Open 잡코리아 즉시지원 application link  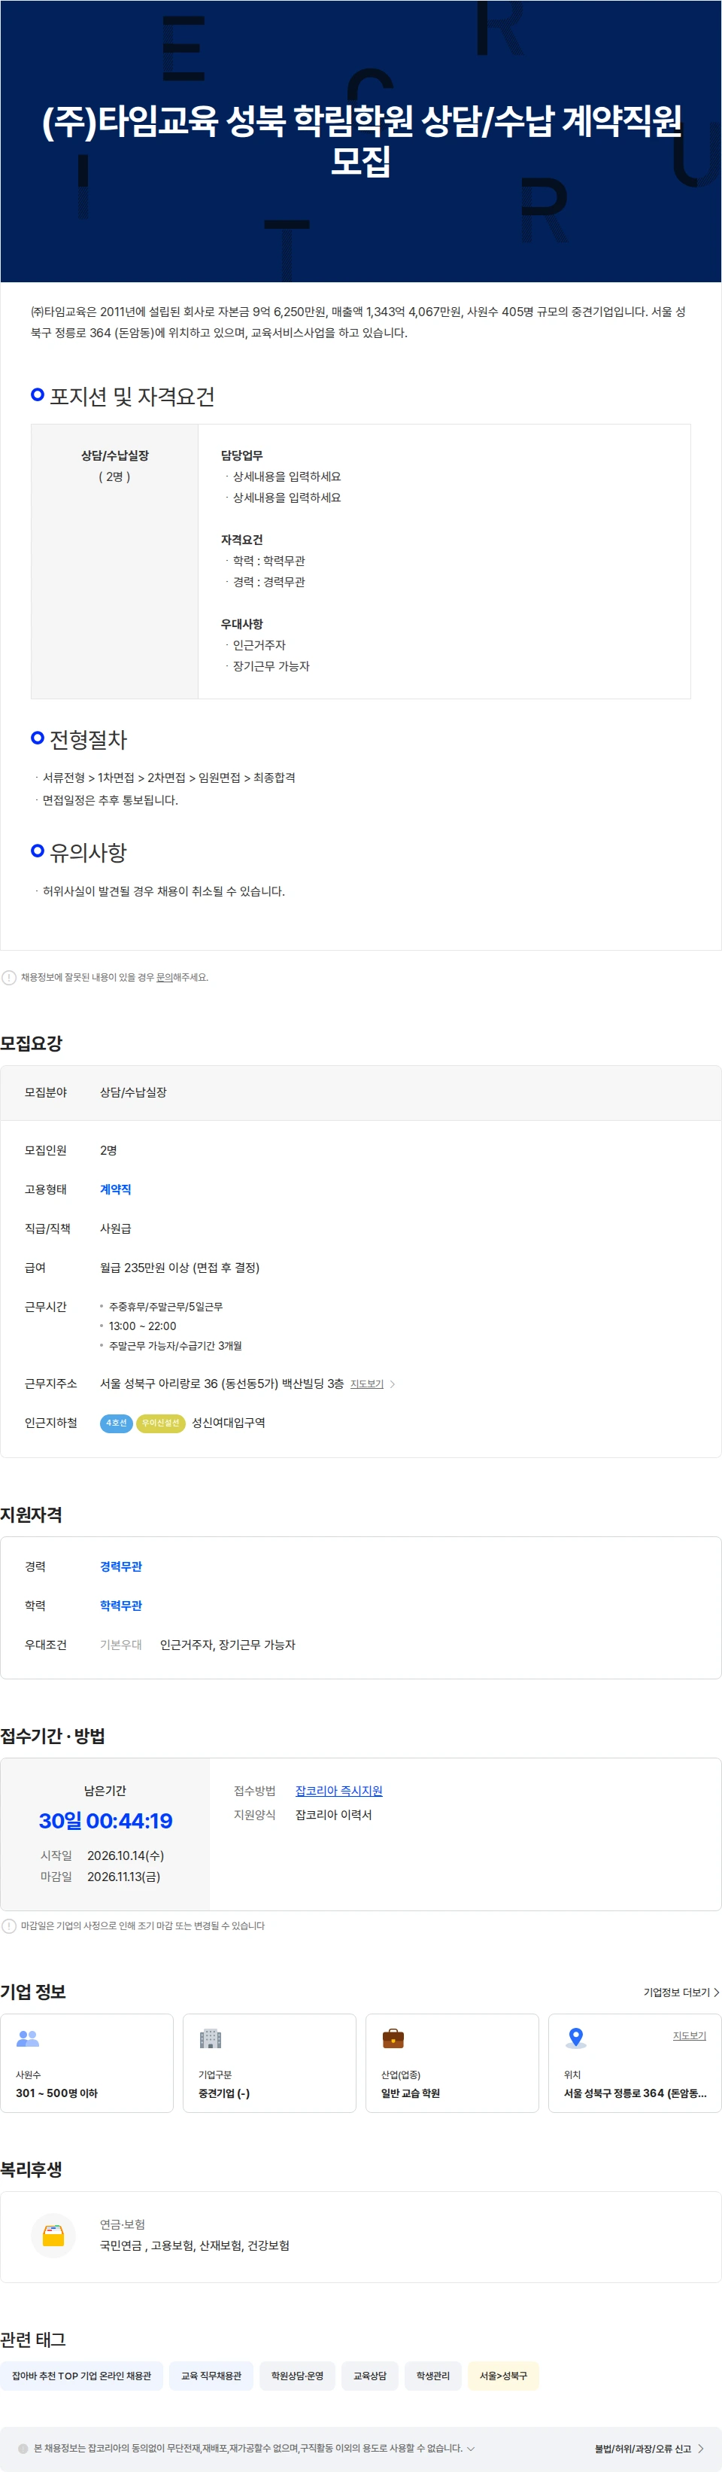tap(338, 1791)
